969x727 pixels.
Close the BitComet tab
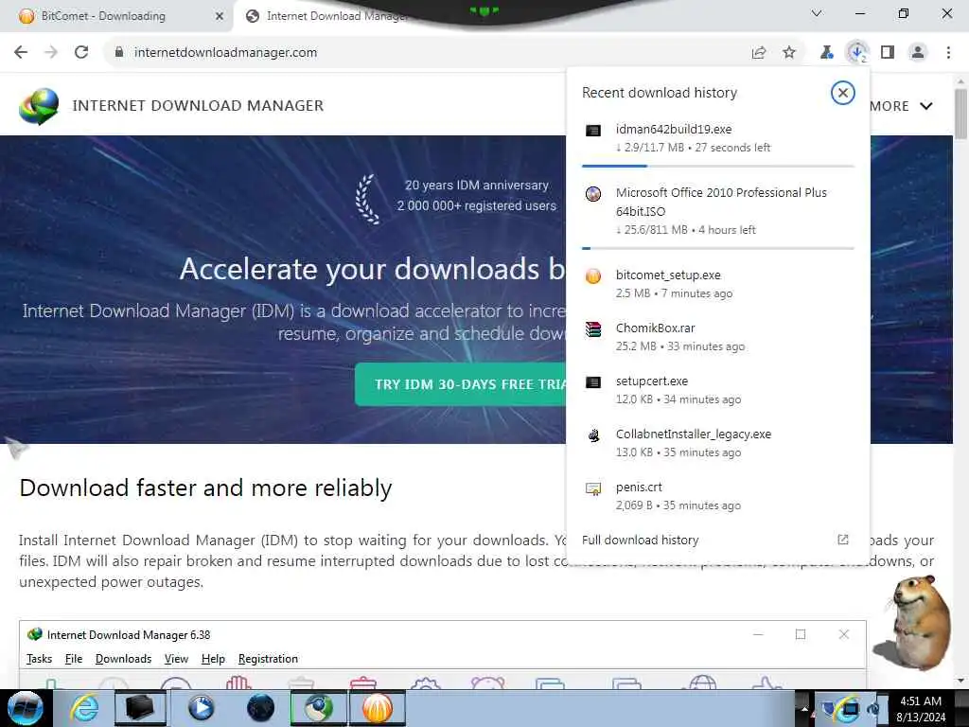pyautogui.click(x=220, y=16)
